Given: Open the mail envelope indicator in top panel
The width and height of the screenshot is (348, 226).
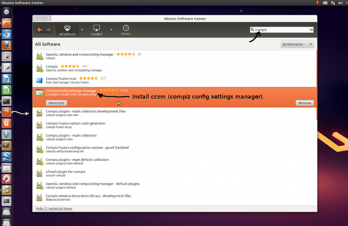Looking at the screenshot, I should coord(325,3).
